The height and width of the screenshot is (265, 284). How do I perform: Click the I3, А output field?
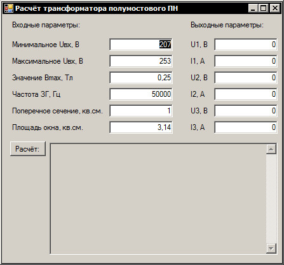point(246,127)
